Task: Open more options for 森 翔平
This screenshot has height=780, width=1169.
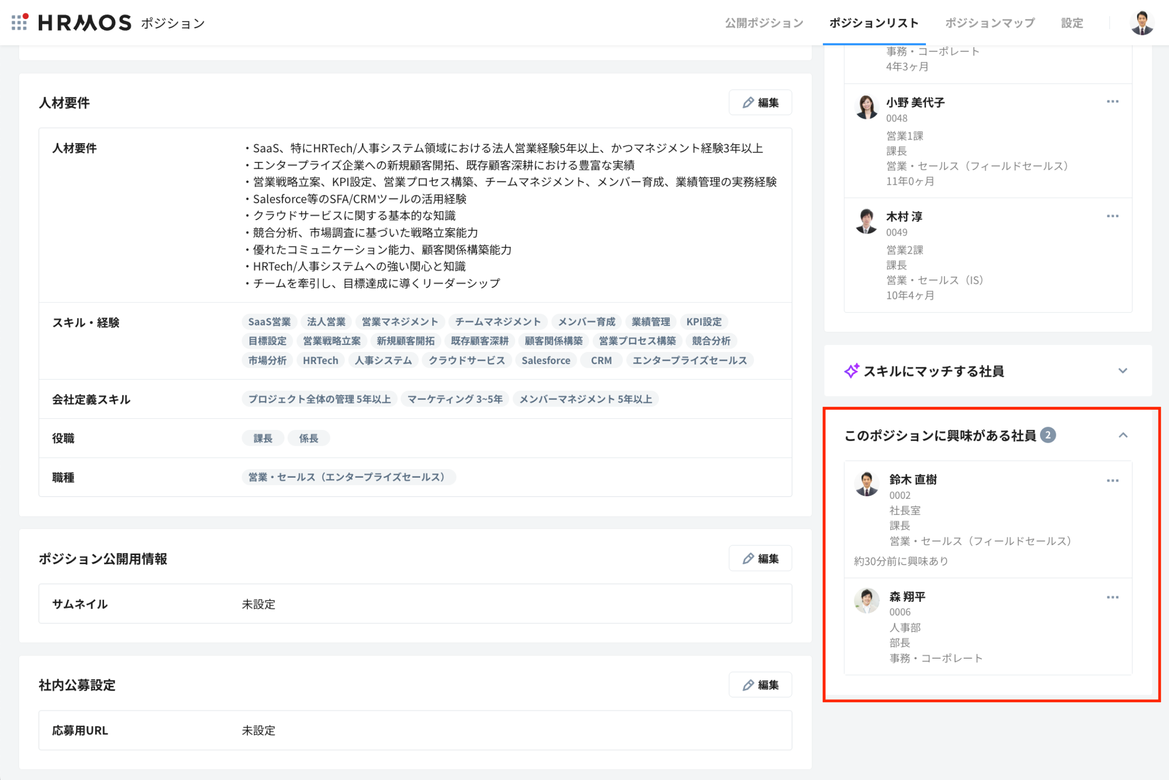Action: coord(1112,598)
